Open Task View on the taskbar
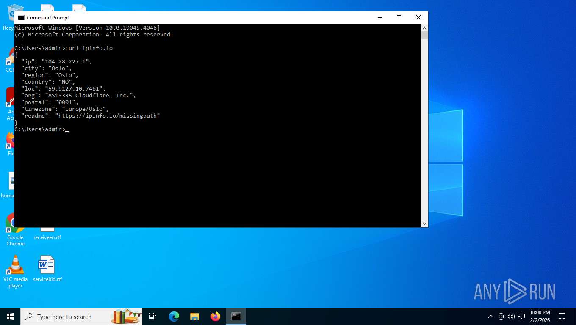This screenshot has height=325, width=576. tap(152, 317)
